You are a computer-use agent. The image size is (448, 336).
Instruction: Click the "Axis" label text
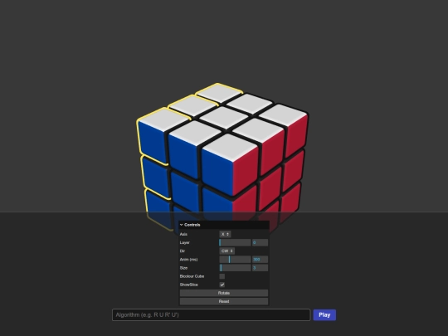183,234
